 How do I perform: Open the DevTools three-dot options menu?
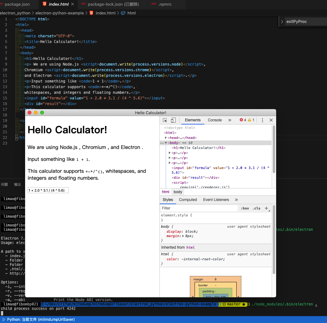pos(262,120)
